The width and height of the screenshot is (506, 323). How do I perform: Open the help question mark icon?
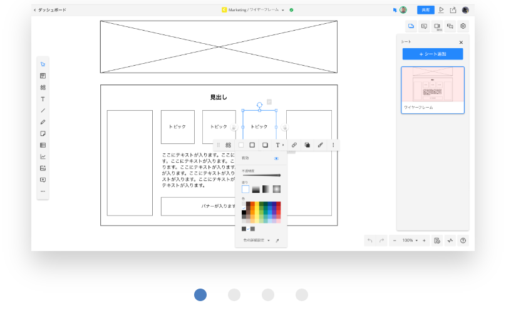(463, 240)
